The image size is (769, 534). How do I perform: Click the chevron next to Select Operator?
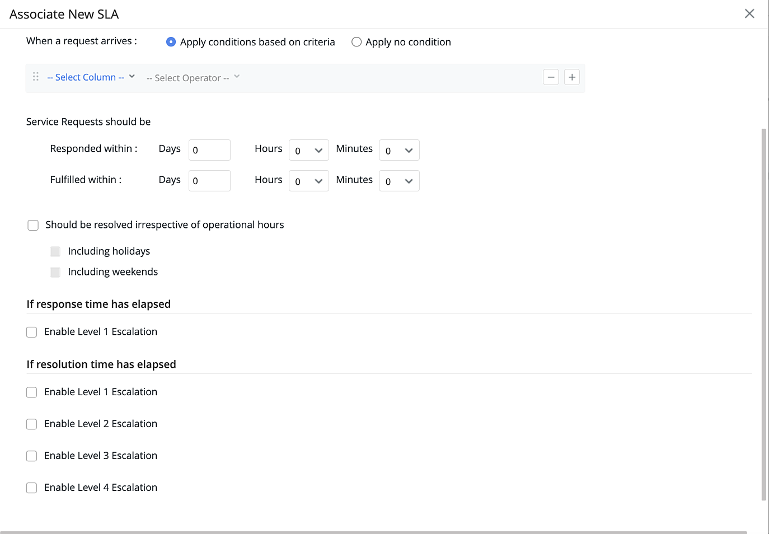(237, 76)
